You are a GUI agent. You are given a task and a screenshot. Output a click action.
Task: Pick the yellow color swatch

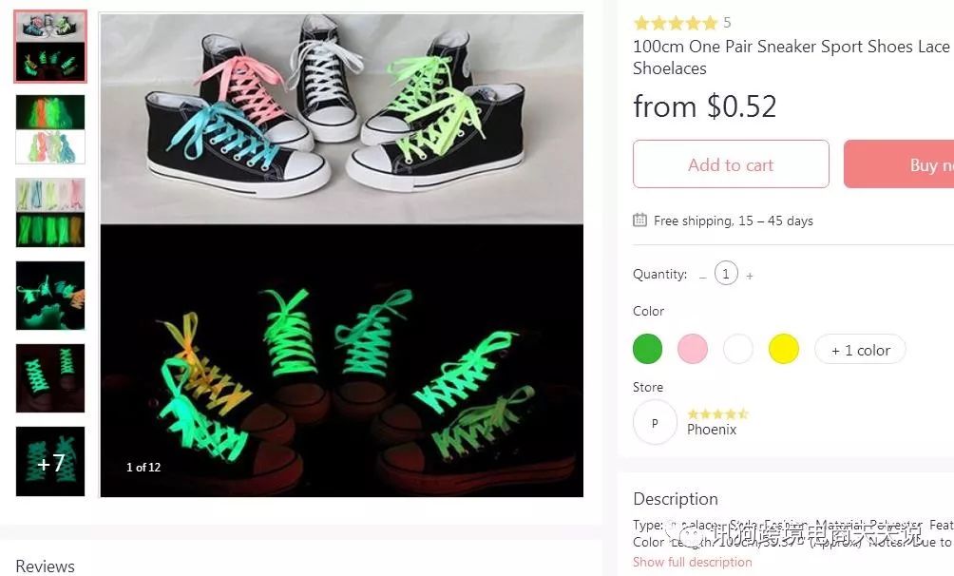pyautogui.click(x=784, y=349)
